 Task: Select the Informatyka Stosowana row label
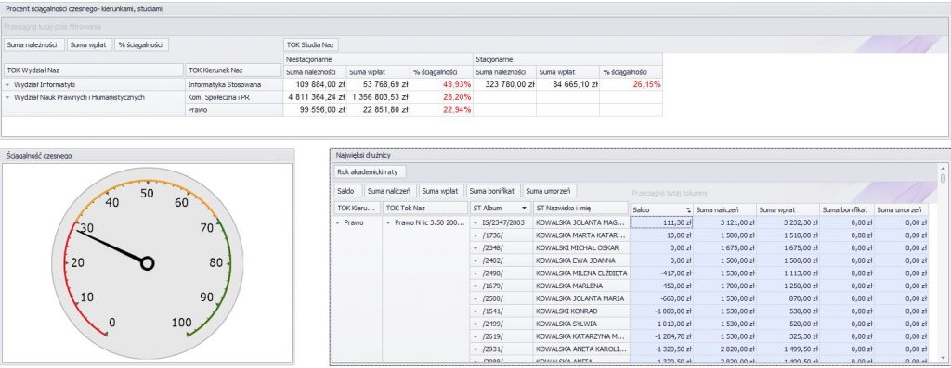pyautogui.click(x=233, y=84)
